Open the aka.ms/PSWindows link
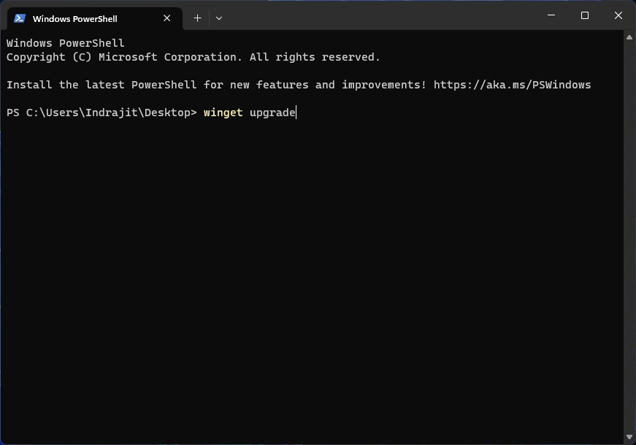The height and width of the screenshot is (445, 636). [x=512, y=85]
